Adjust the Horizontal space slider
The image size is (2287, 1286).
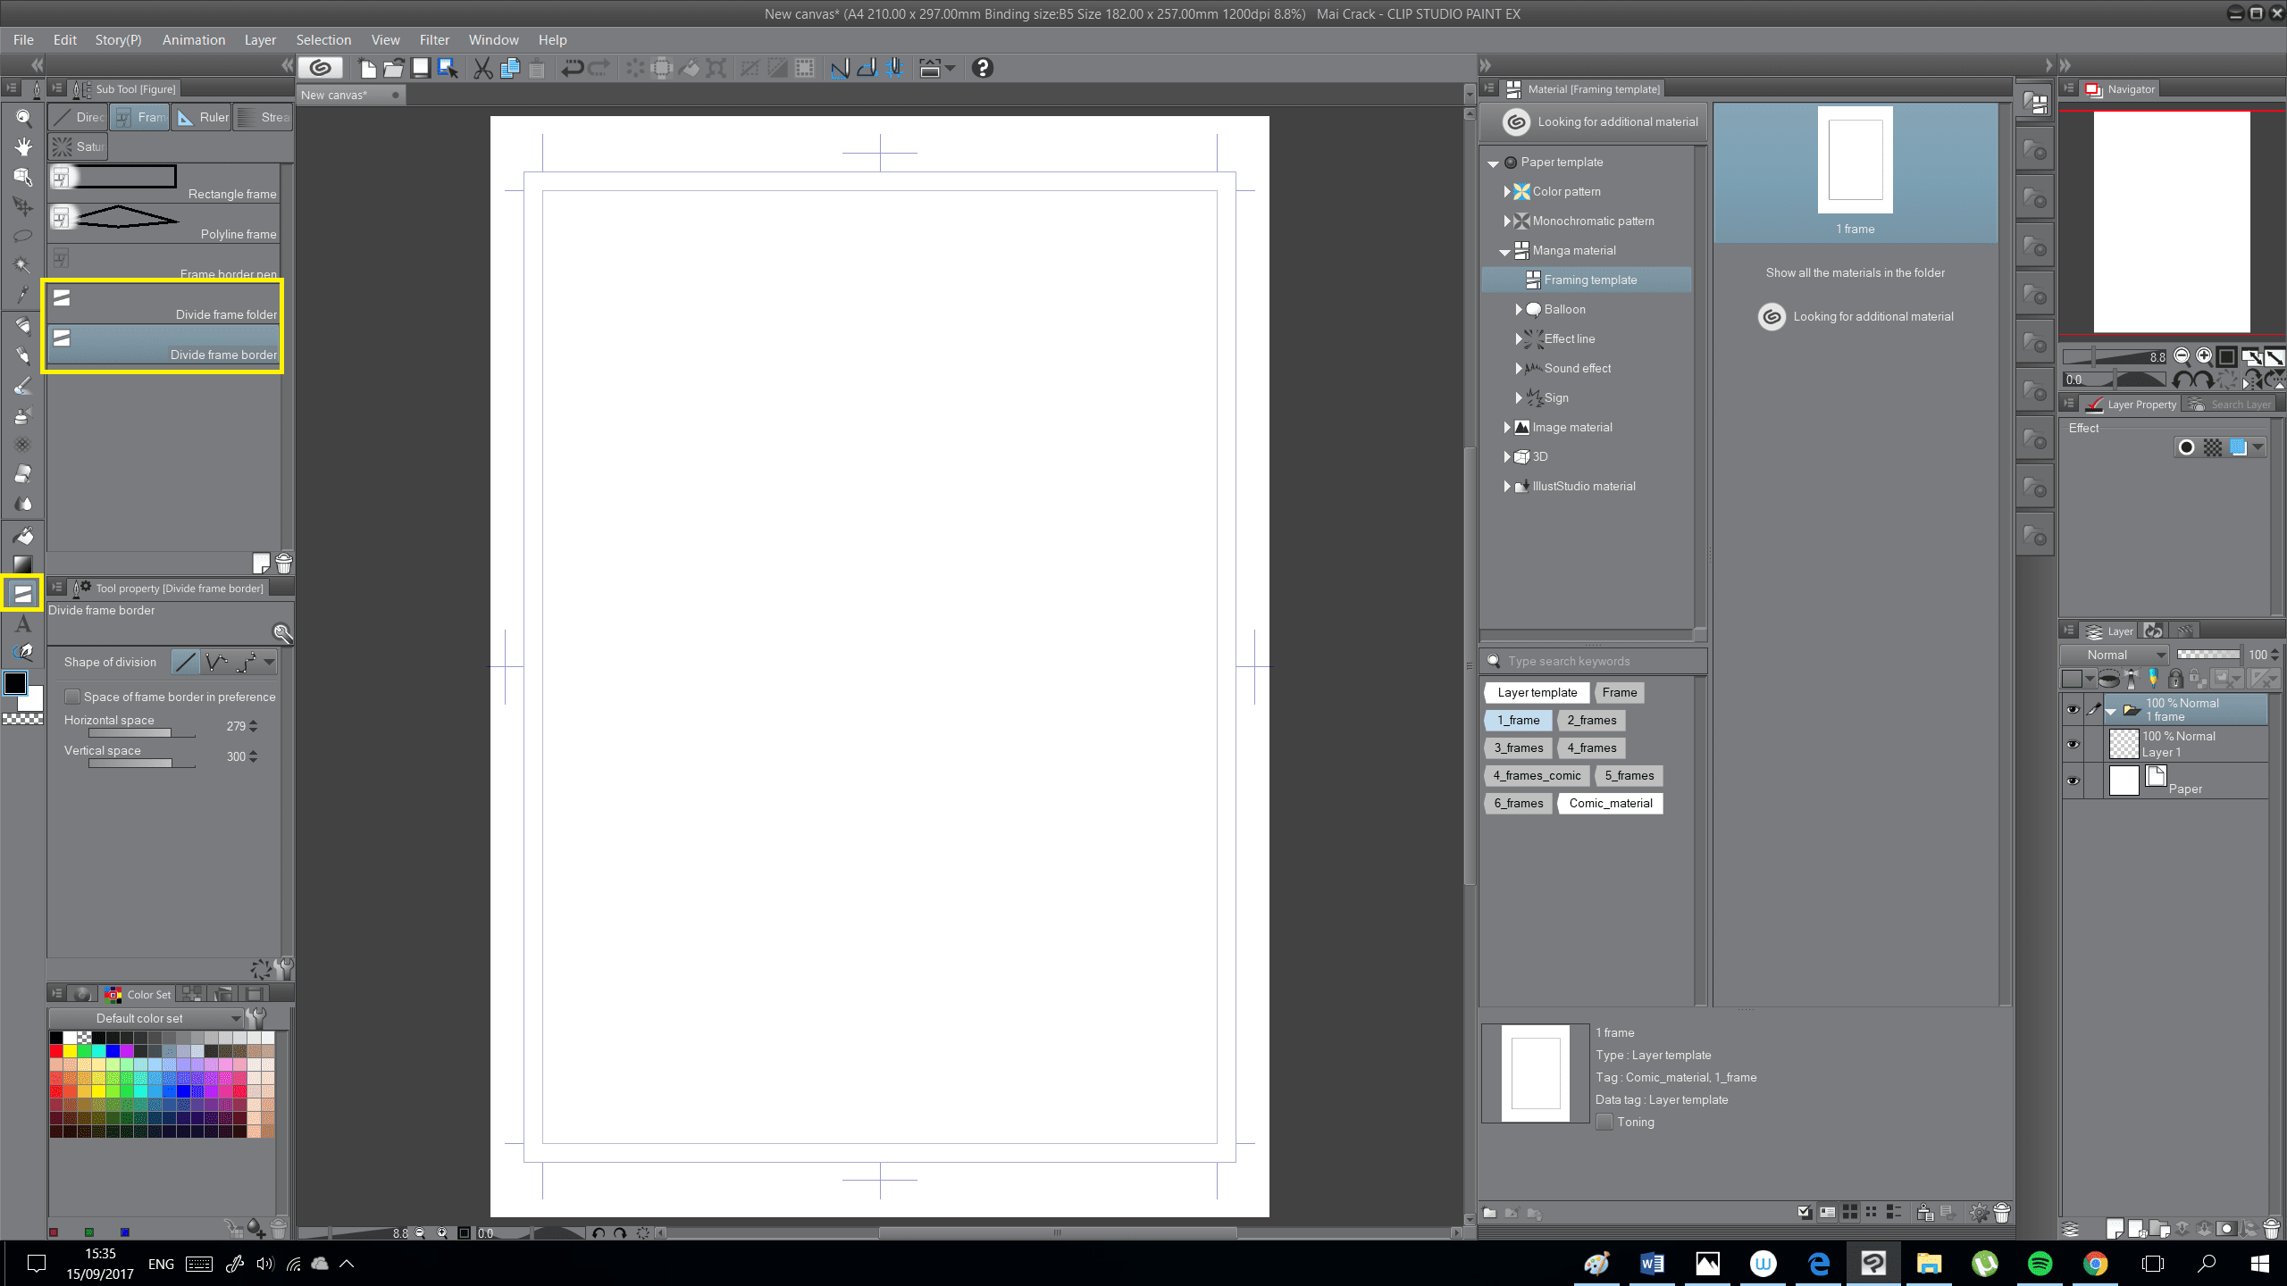(x=141, y=733)
